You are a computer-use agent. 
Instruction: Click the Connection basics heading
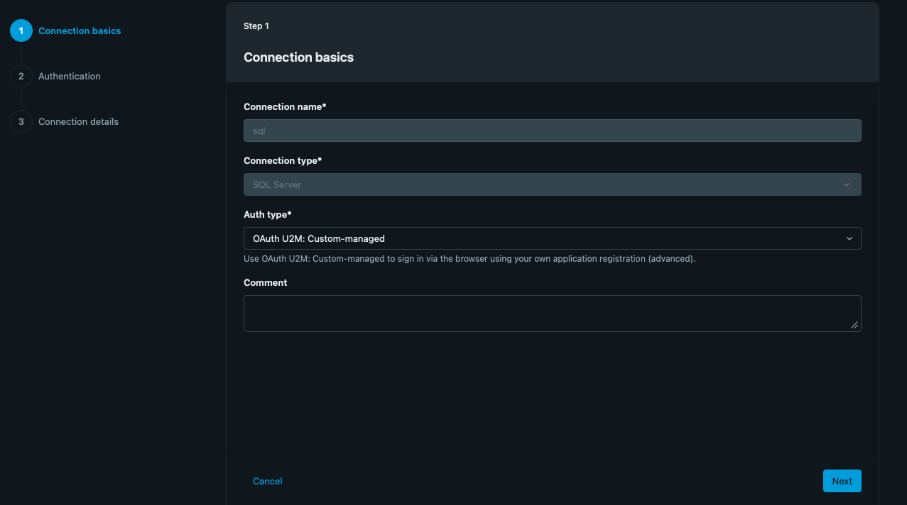tap(298, 57)
